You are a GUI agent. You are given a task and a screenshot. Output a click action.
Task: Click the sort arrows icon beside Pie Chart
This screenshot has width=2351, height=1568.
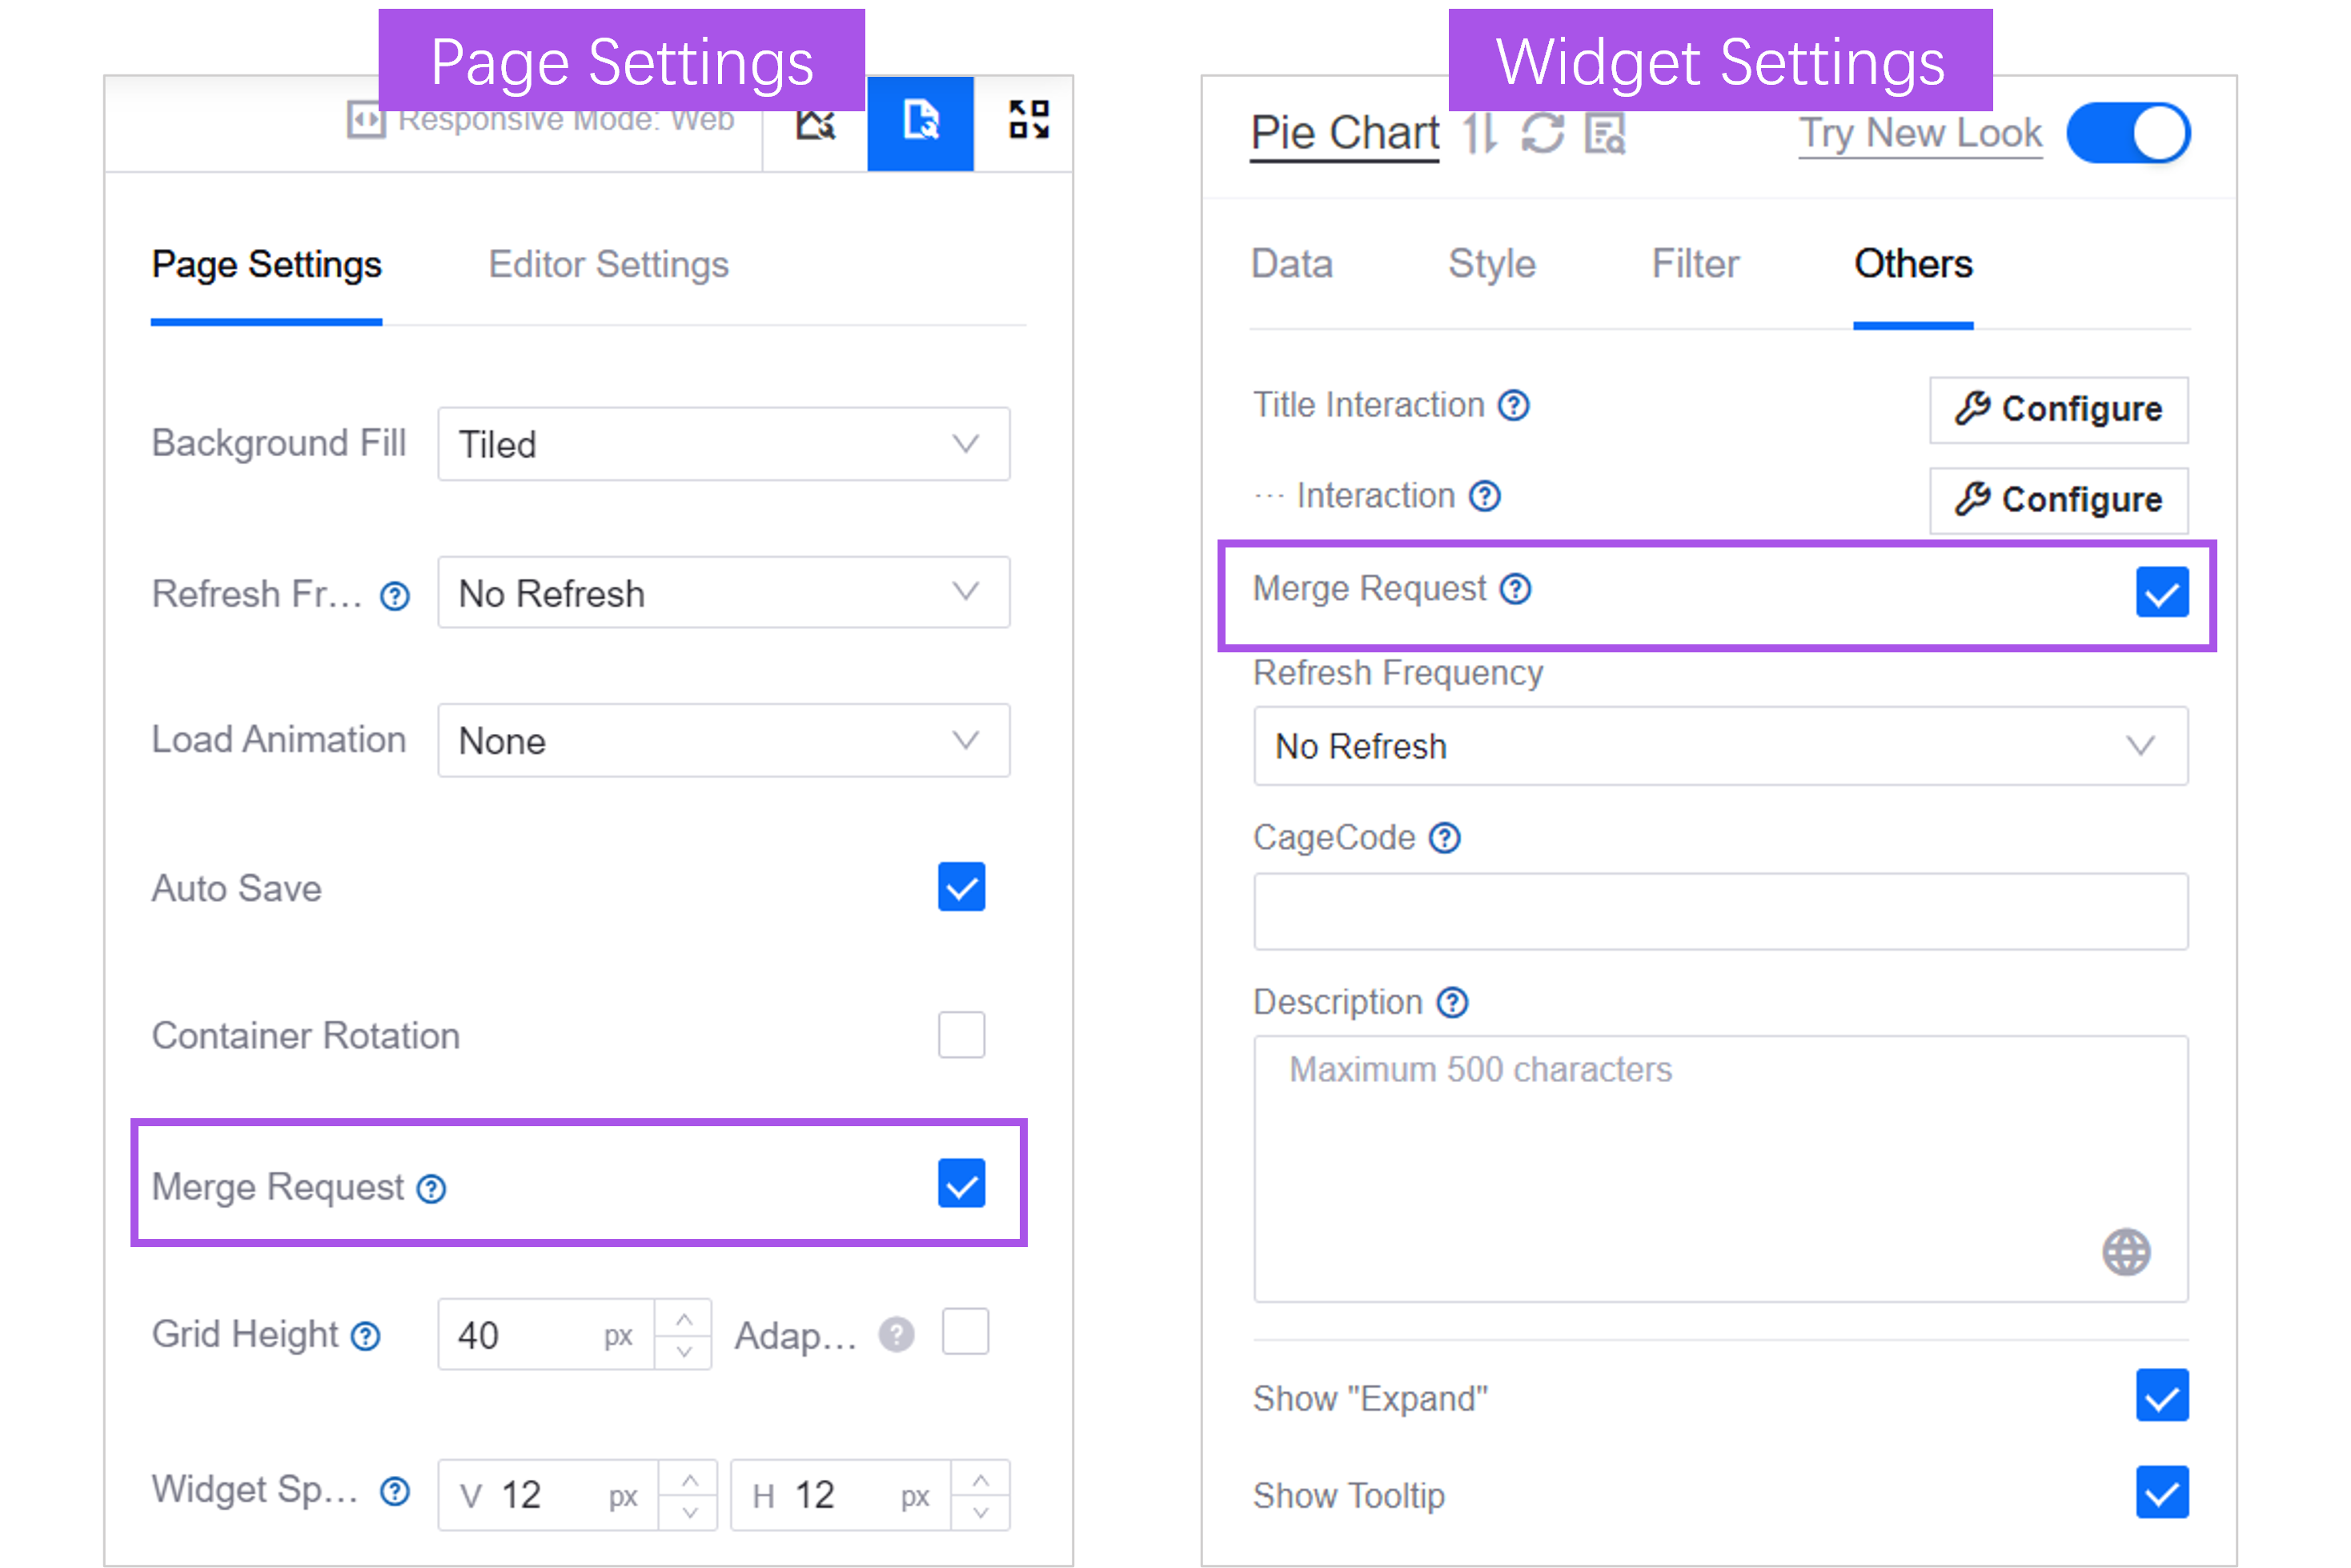click(1479, 133)
